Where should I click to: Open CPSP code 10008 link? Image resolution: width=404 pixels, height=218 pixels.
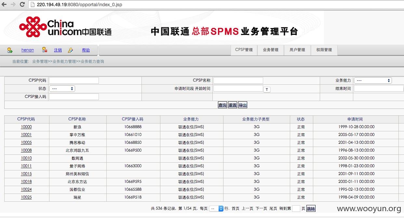coord(26,151)
